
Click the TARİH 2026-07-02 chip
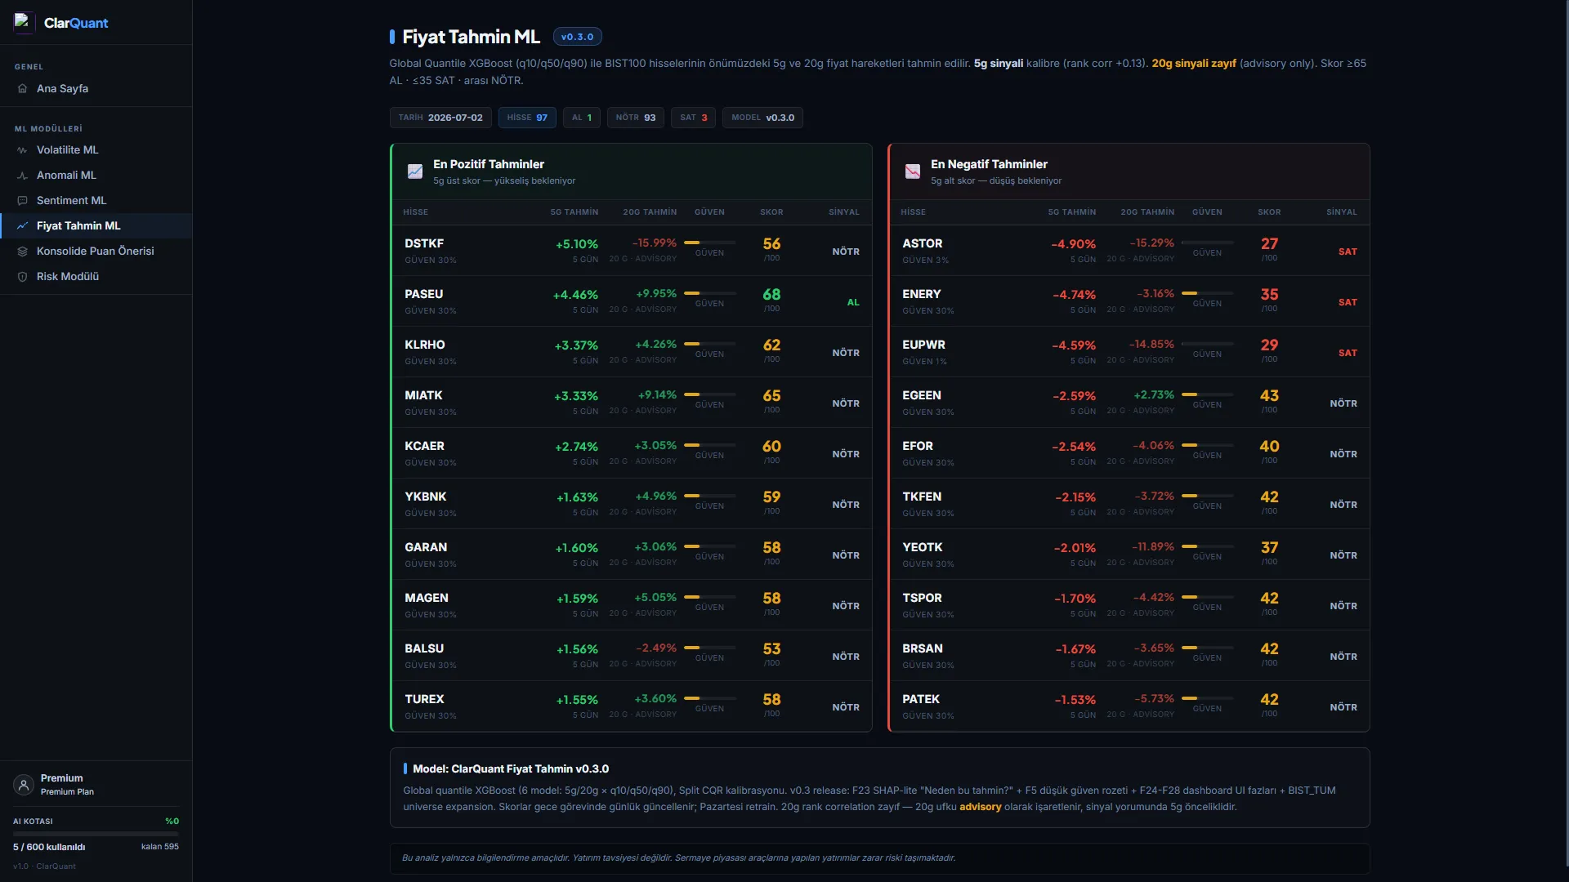[440, 118]
